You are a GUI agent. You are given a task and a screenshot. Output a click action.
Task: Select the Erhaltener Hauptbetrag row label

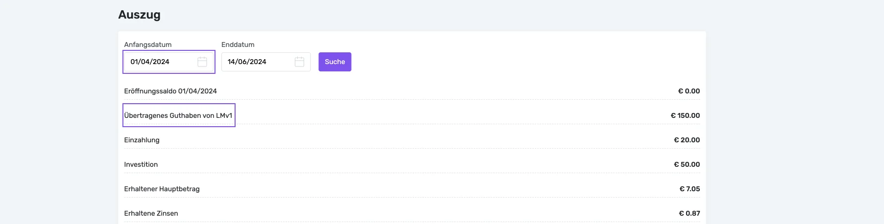click(x=162, y=189)
